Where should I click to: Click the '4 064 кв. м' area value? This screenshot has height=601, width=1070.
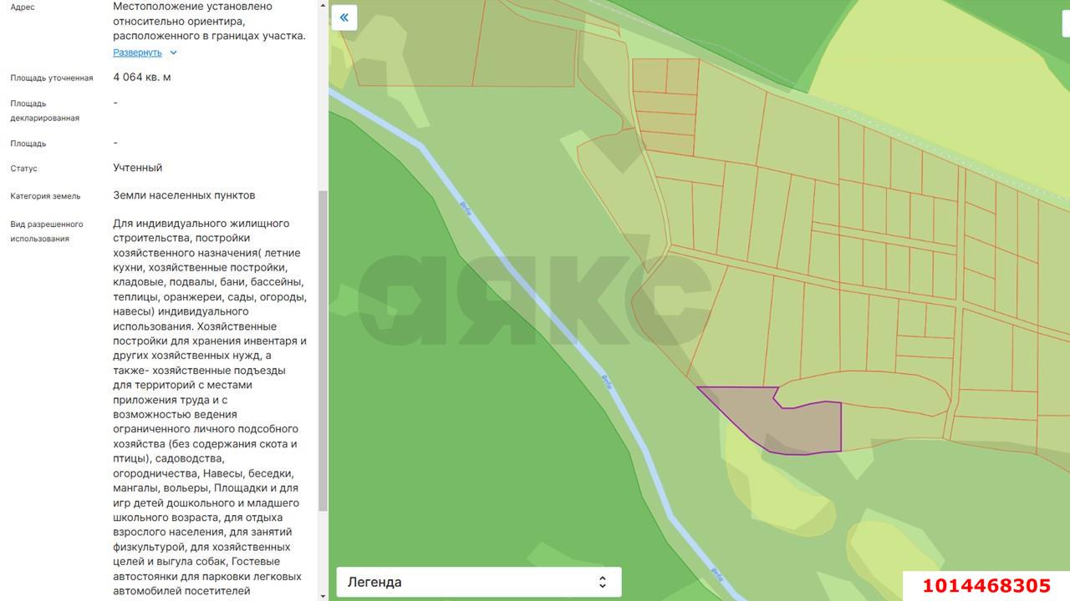click(x=142, y=78)
